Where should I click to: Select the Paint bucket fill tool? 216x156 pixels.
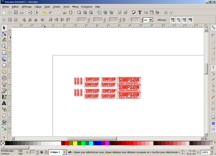pos(4,122)
